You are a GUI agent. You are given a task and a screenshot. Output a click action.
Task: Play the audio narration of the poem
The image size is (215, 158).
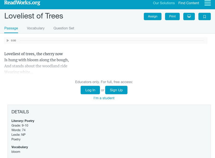coord(8,40)
